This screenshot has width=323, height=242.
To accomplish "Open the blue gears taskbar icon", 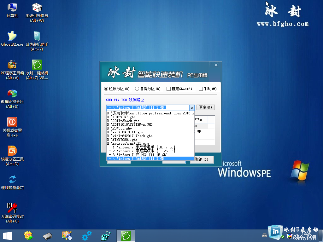I will tap(86, 236).
